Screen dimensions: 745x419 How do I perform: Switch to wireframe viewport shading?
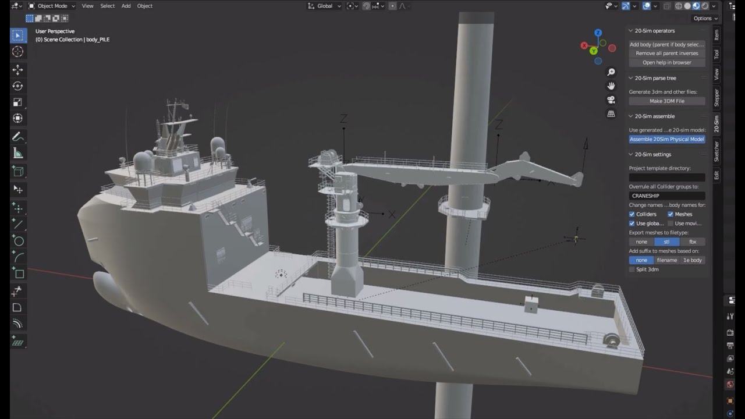point(679,6)
